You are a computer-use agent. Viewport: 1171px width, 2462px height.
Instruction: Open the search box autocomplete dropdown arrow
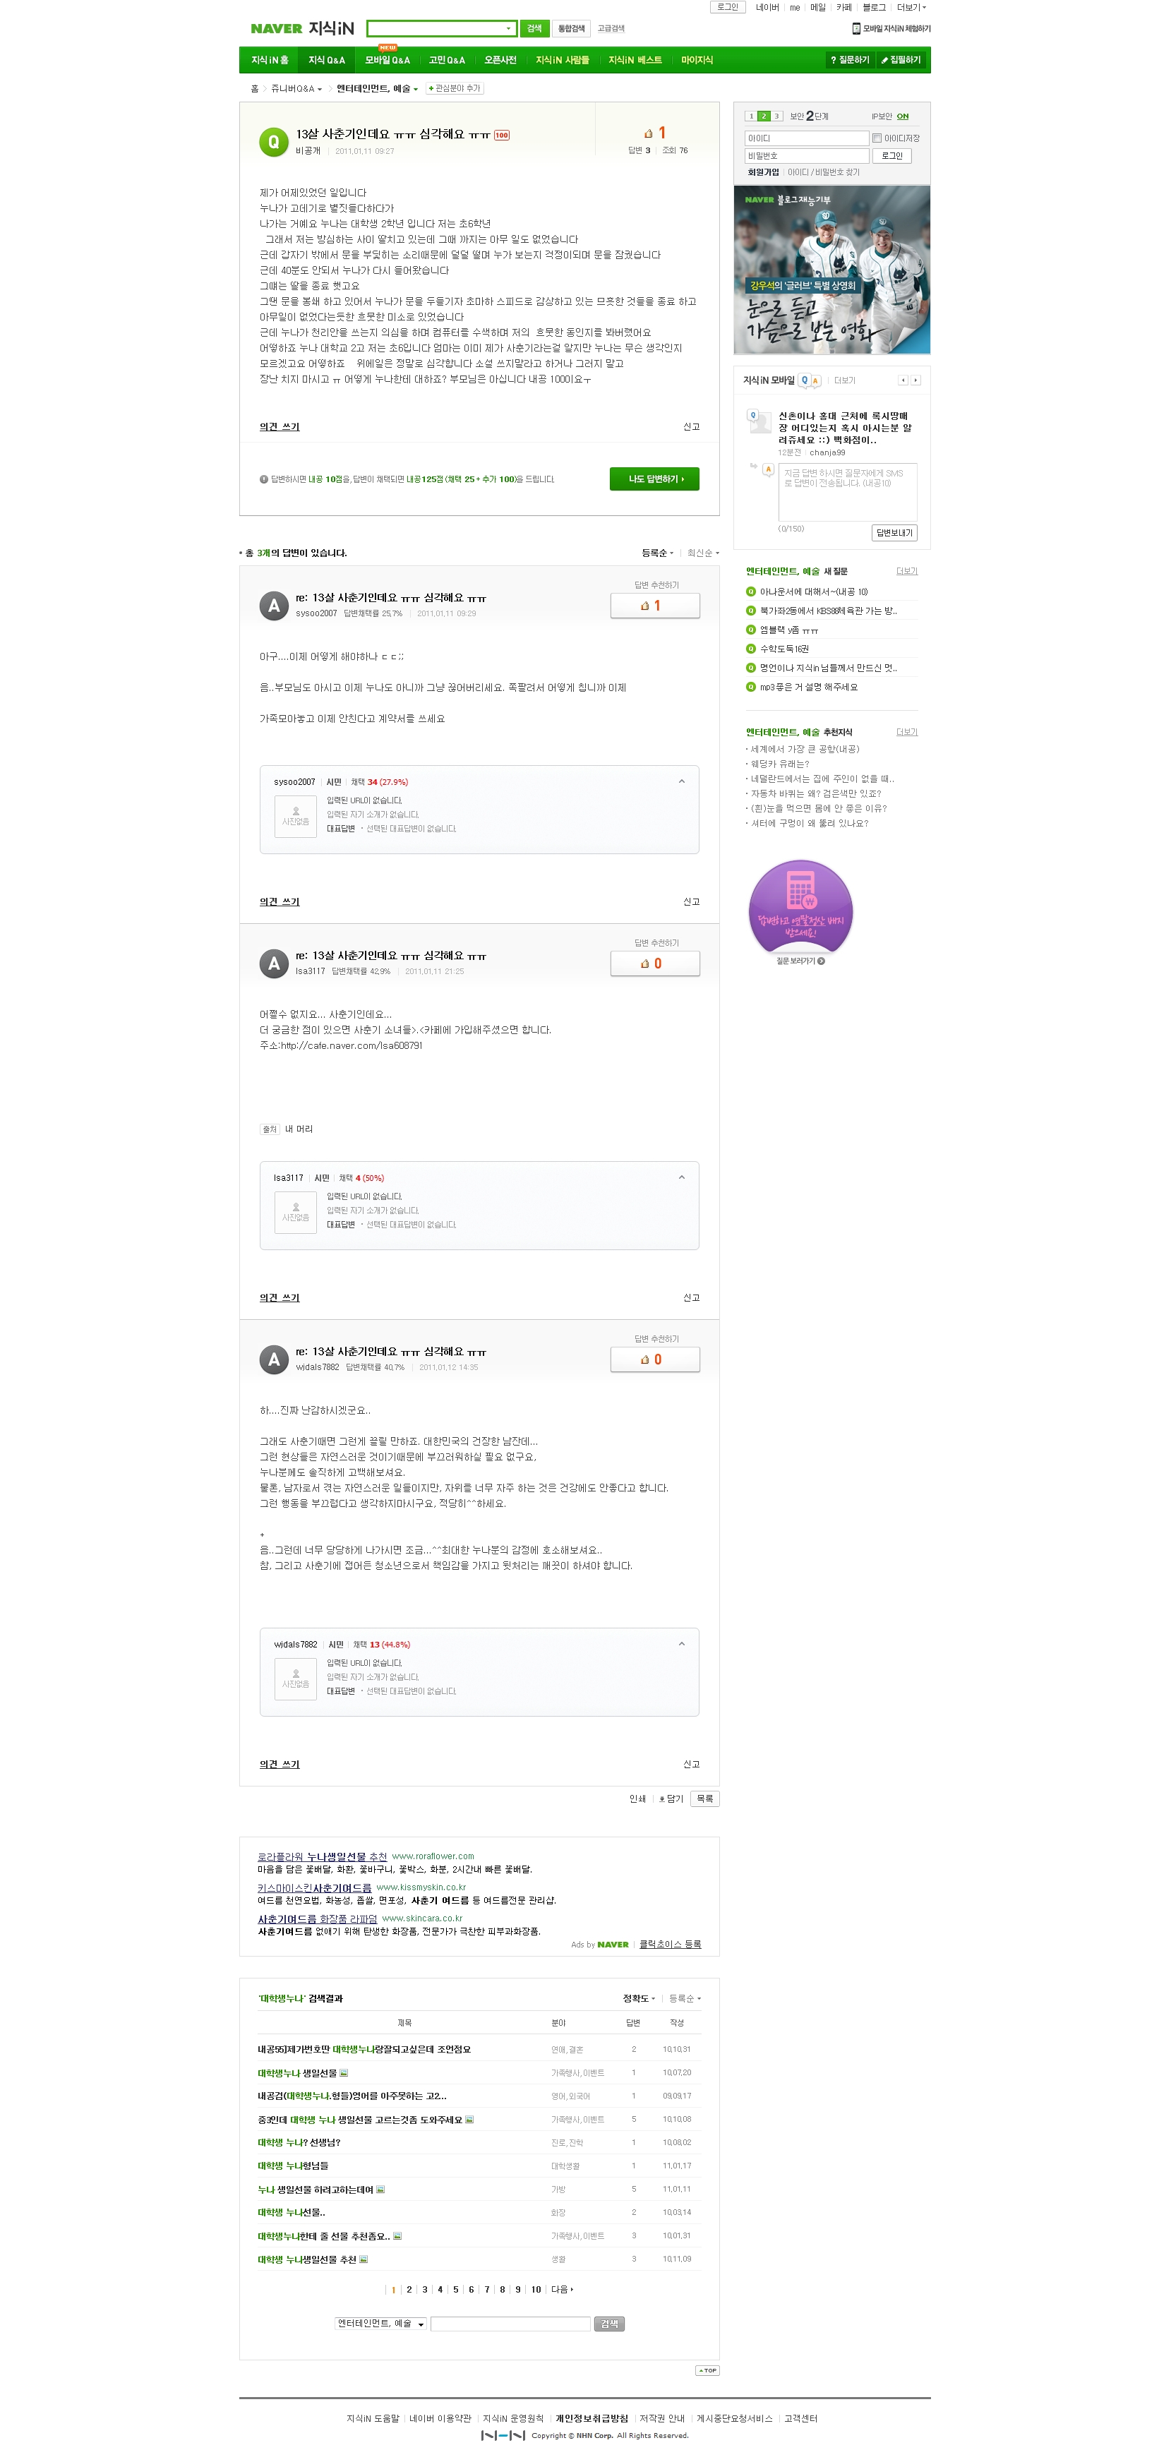pyautogui.click(x=508, y=29)
